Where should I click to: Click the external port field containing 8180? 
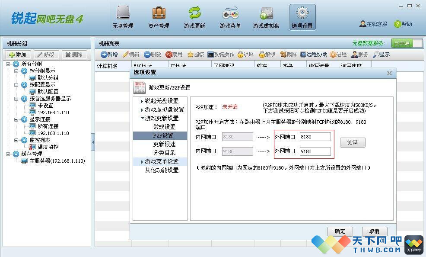[315, 137]
